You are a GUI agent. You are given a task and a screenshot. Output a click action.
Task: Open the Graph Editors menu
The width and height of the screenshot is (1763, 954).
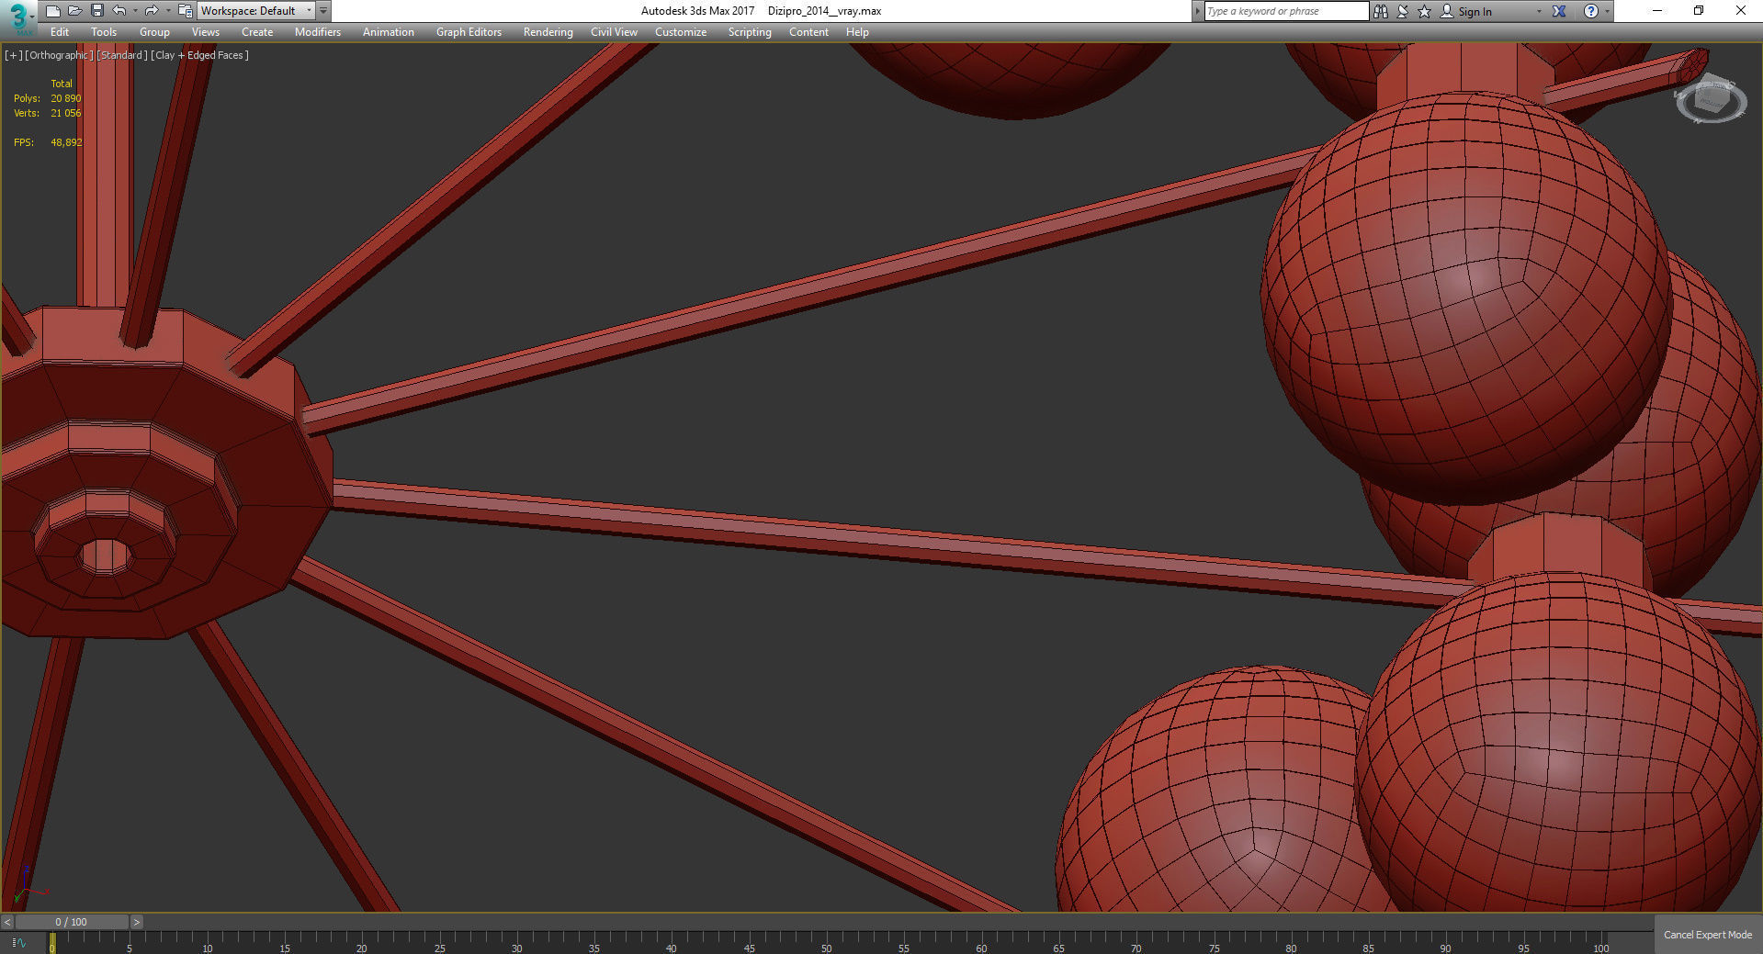(x=469, y=32)
